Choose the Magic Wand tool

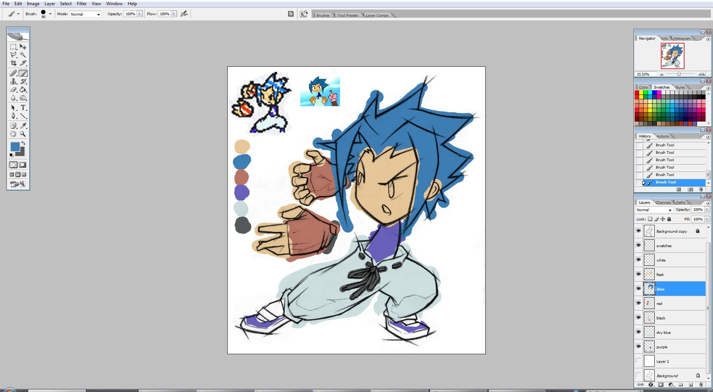(23, 55)
